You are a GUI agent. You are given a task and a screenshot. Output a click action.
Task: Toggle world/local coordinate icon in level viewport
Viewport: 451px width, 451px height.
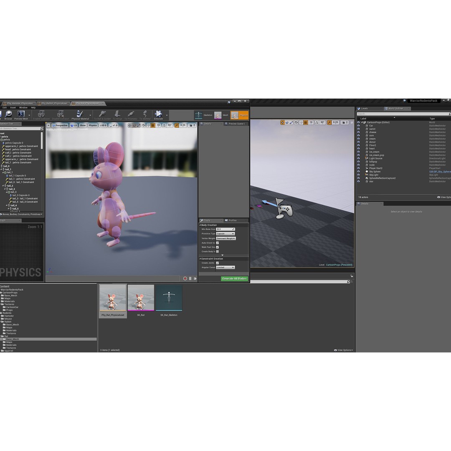coord(296,122)
